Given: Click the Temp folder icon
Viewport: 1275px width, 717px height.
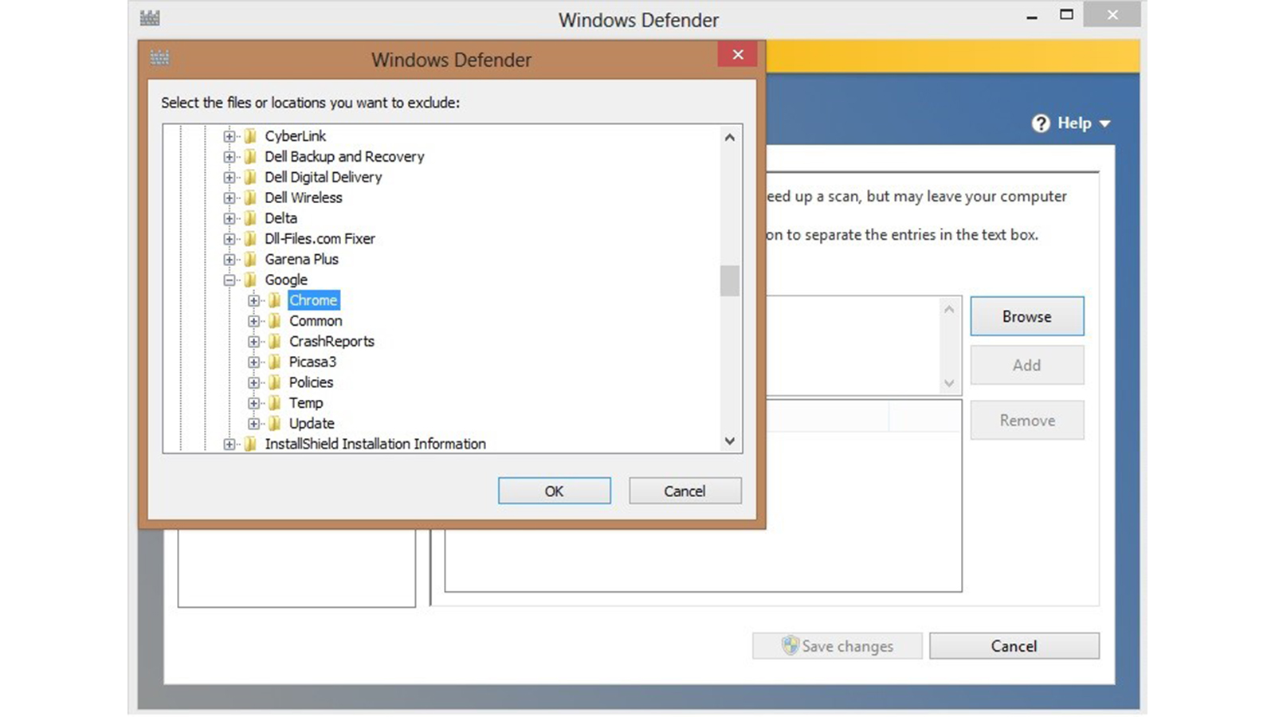Looking at the screenshot, I should [x=275, y=403].
